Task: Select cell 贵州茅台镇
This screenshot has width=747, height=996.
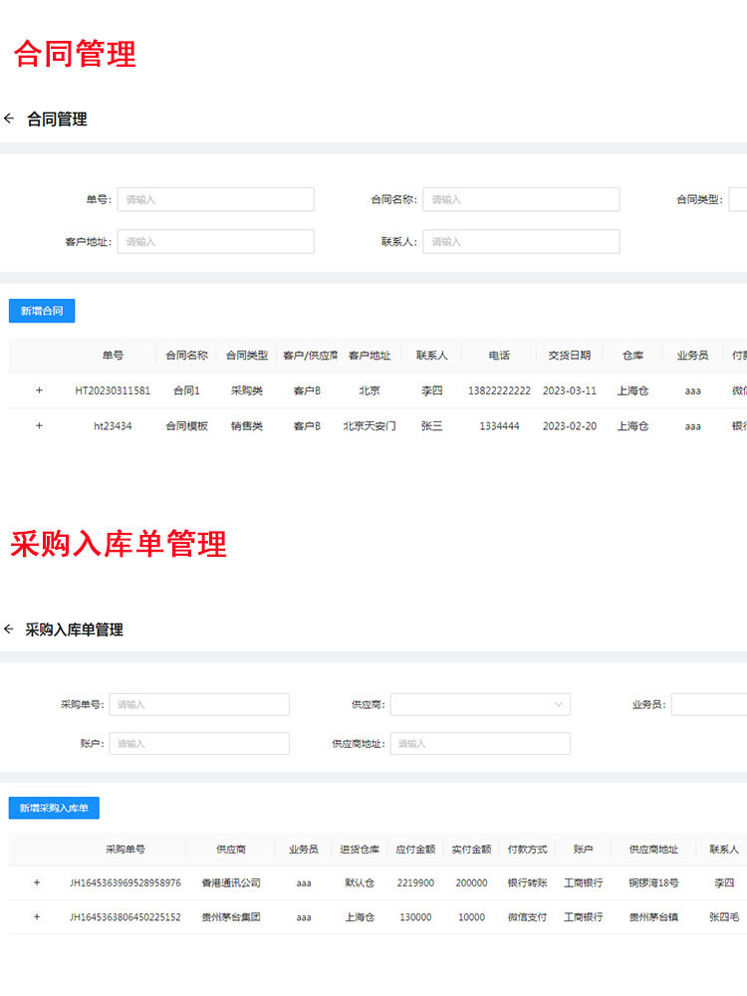Action: pyautogui.click(x=653, y=917)
